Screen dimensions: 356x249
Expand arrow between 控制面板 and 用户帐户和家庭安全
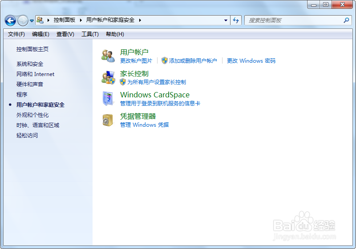81,20
